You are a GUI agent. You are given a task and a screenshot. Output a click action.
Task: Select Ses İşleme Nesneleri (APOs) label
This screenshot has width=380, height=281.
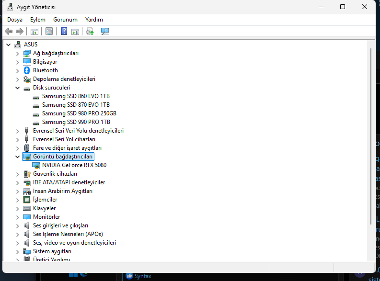[68, 234]
